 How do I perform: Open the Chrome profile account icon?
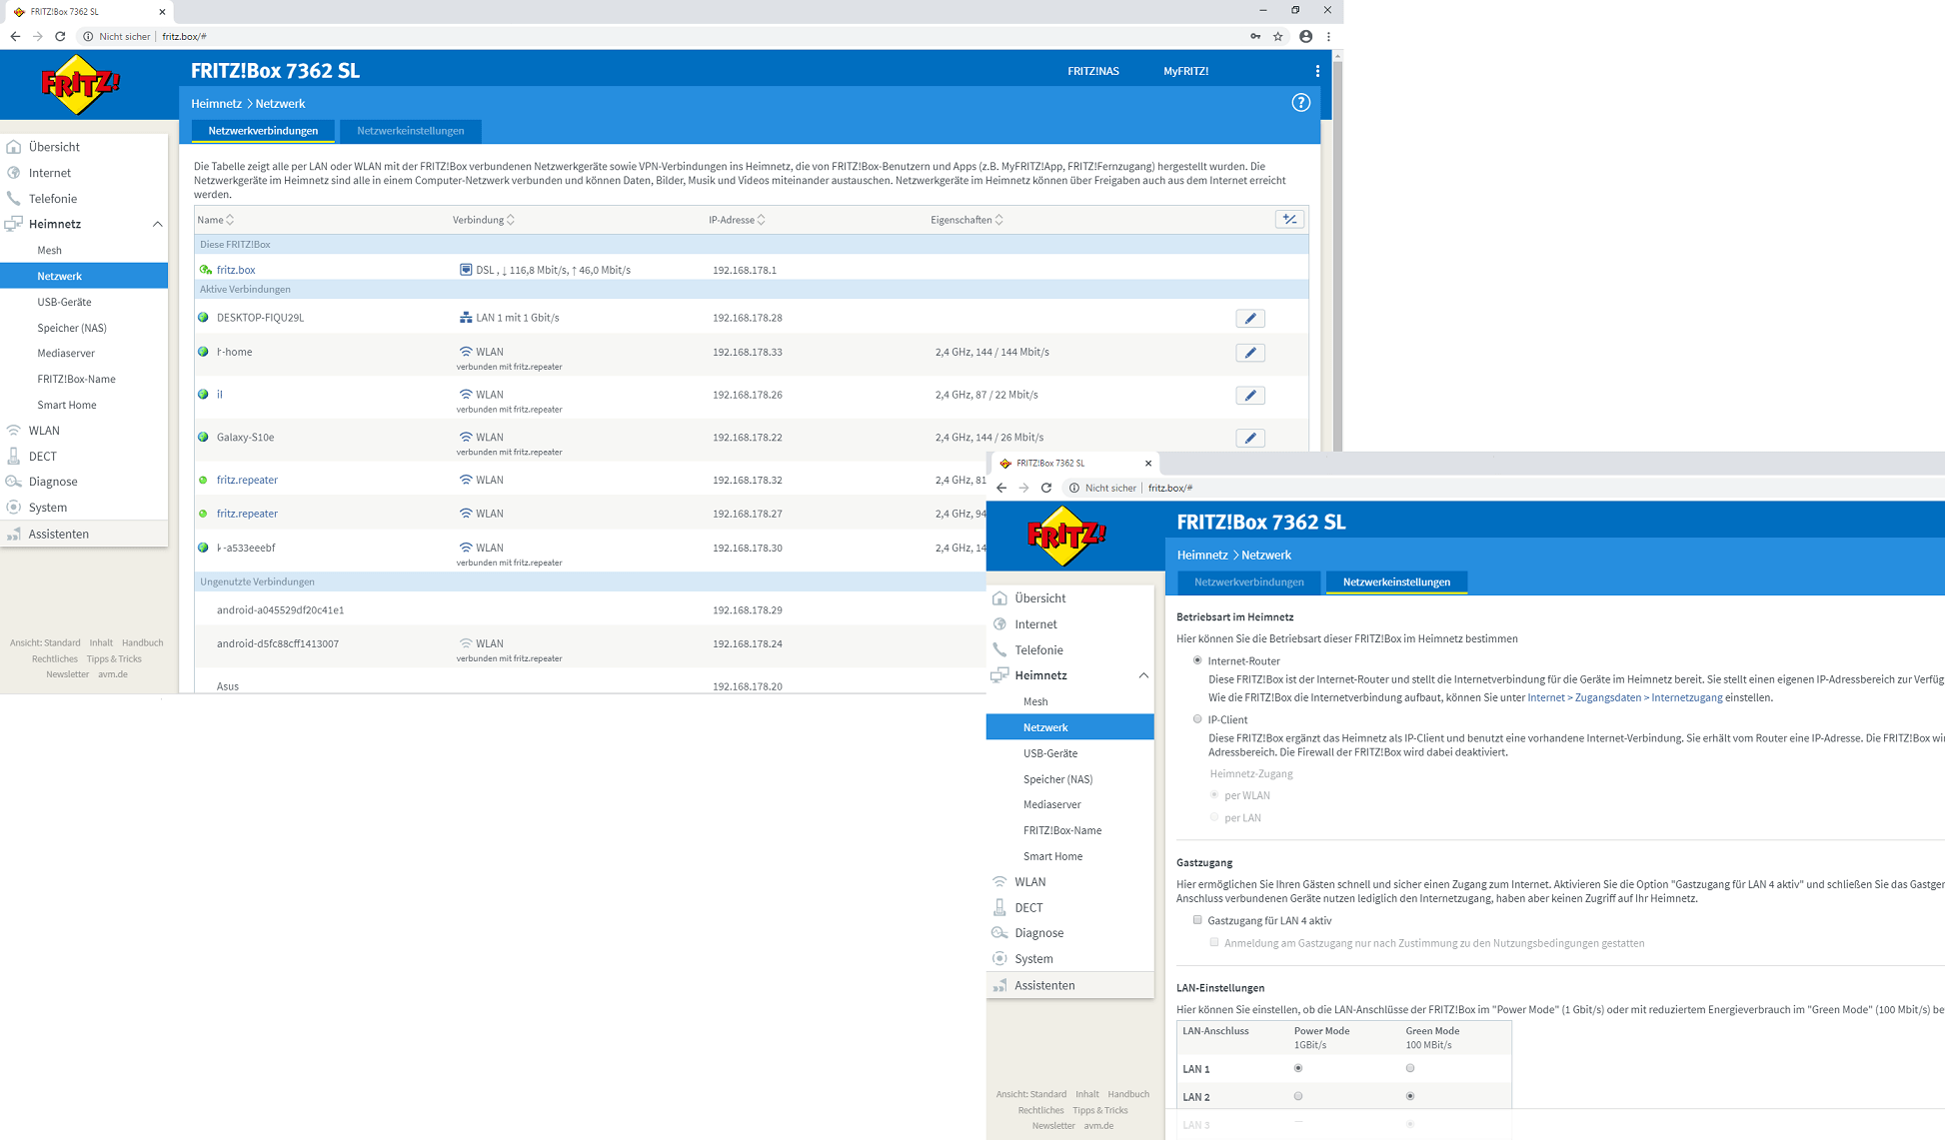pos(1305,36)
